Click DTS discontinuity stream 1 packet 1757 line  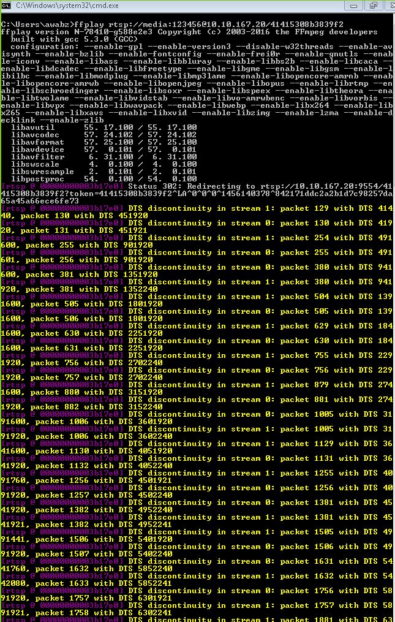tap(197, 605)
